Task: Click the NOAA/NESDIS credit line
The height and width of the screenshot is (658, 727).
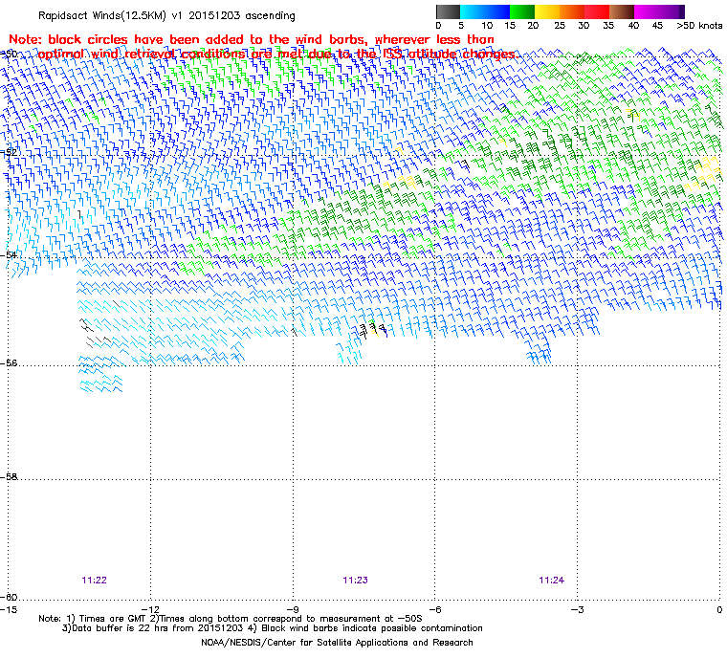Action: (337, 643)
